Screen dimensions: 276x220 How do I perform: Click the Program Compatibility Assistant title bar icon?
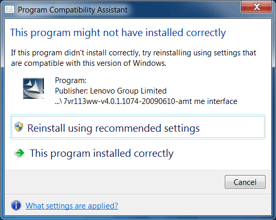[9, 9]
